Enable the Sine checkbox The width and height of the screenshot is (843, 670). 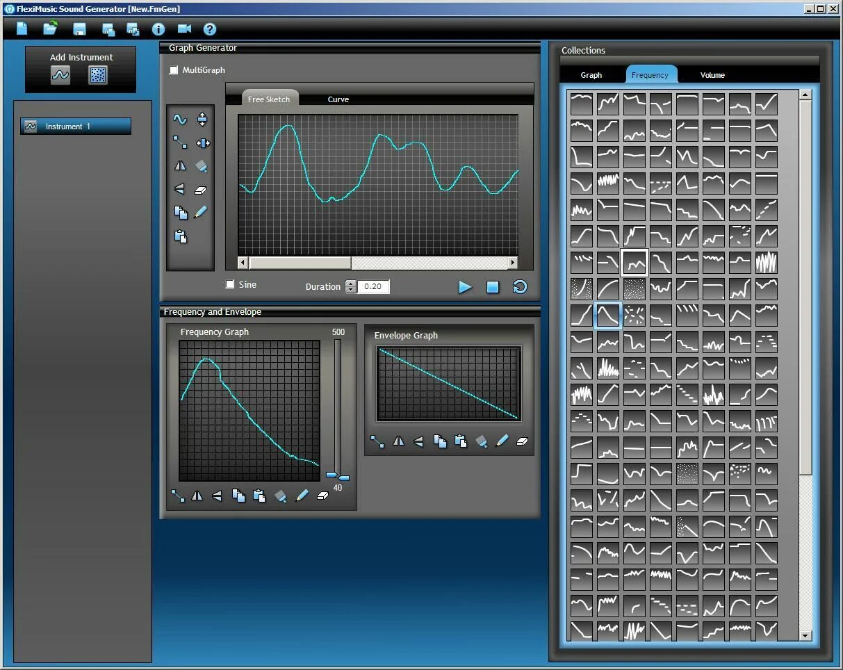pyautogui.click(x=230, y=284)
